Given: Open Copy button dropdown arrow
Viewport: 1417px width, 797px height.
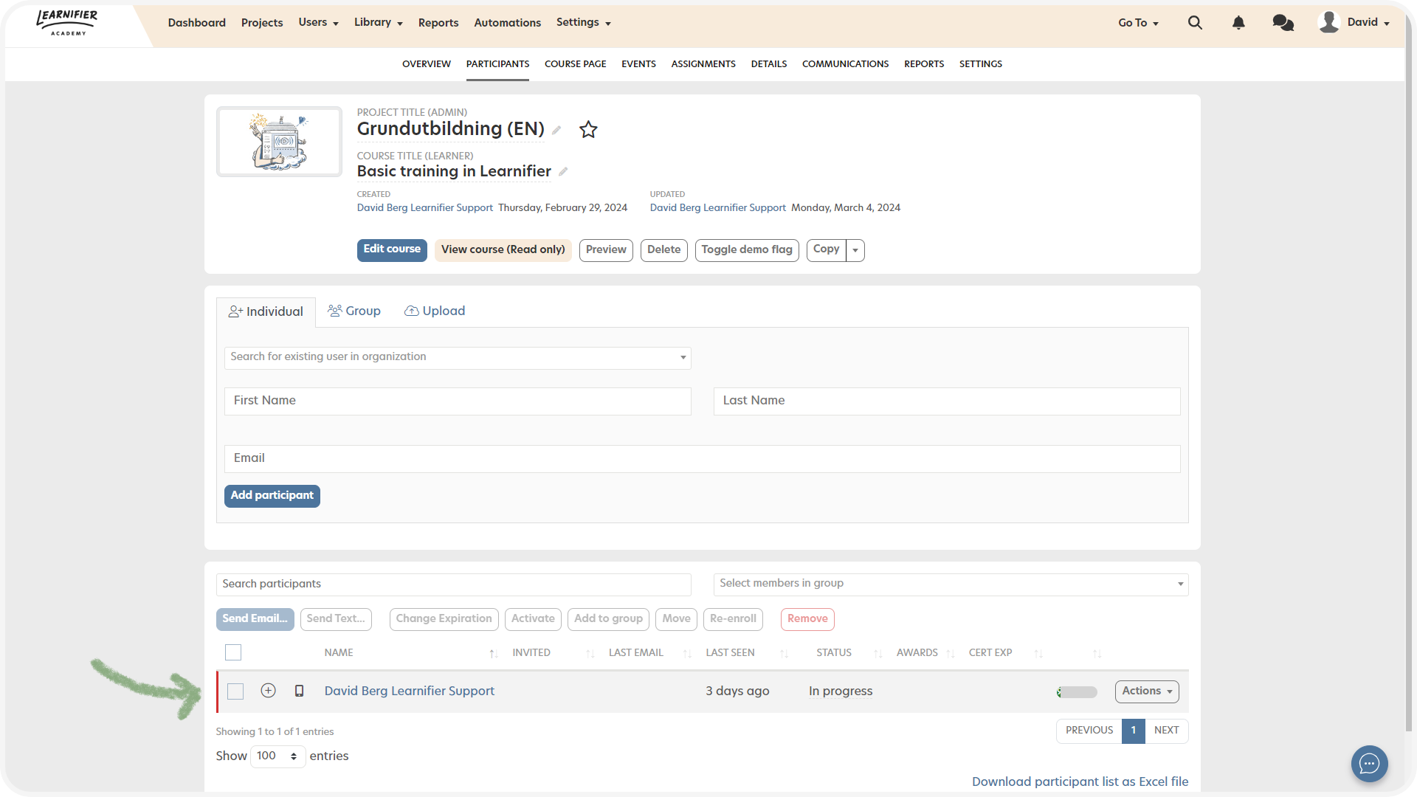Looking at the screenshot, I should (x=855, y=250).
